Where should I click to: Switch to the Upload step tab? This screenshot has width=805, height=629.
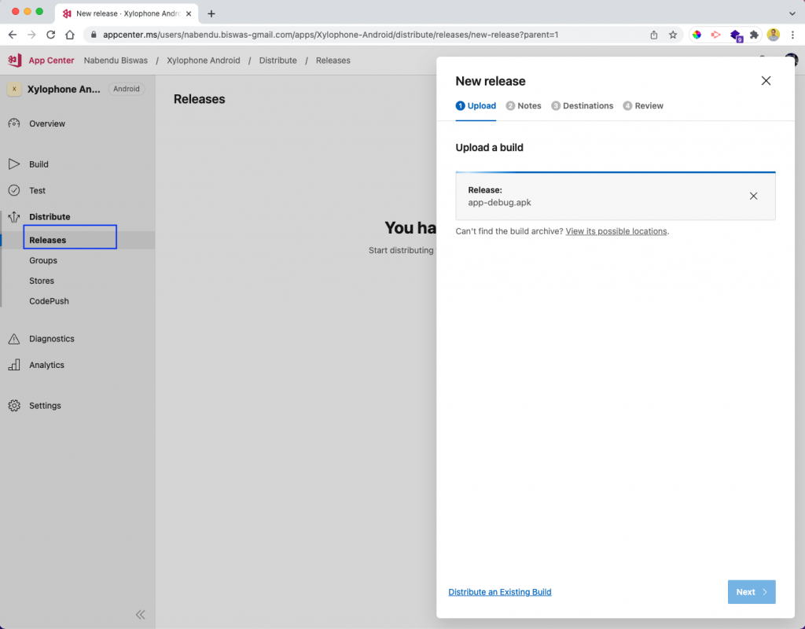[x=476, y=106]
